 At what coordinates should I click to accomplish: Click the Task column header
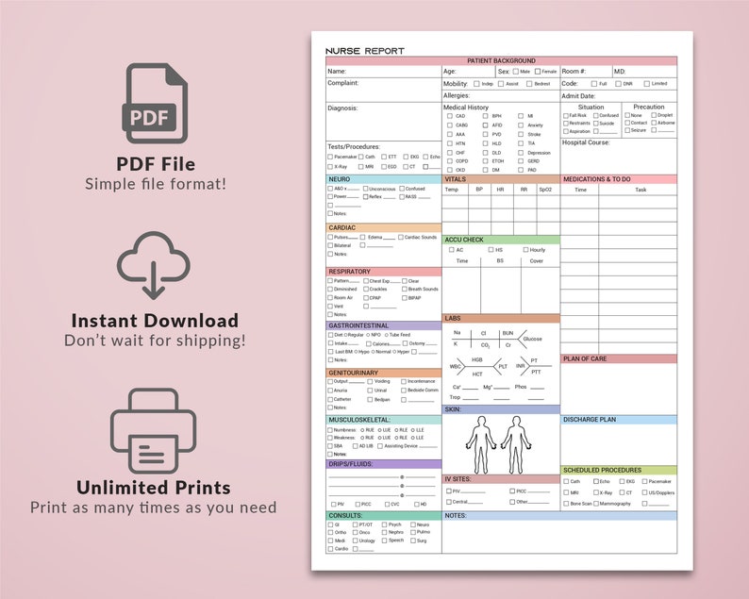[x=641, y=190]
